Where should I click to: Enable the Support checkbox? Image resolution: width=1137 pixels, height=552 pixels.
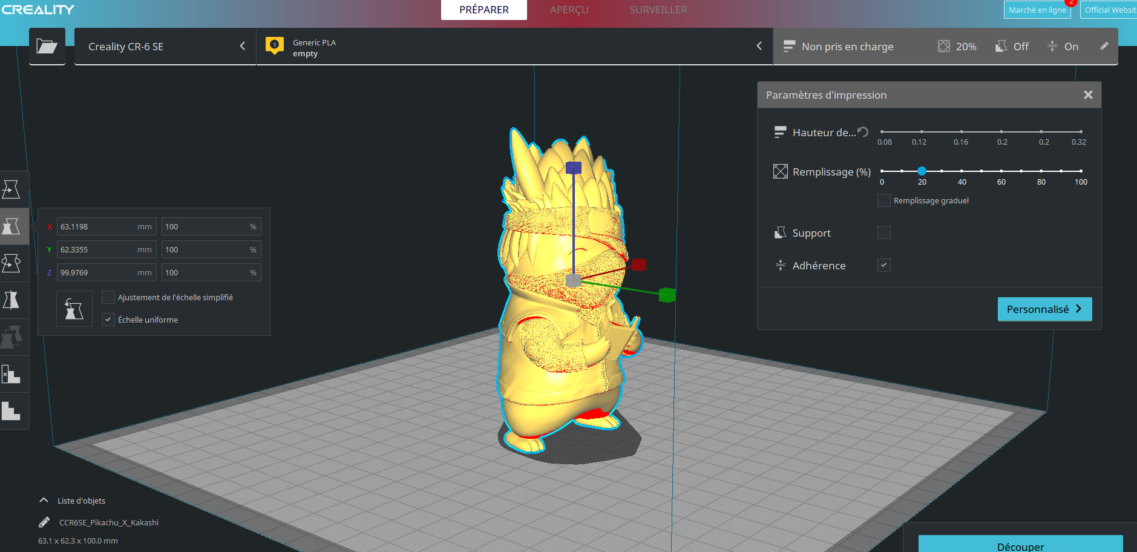coord(884,232)
